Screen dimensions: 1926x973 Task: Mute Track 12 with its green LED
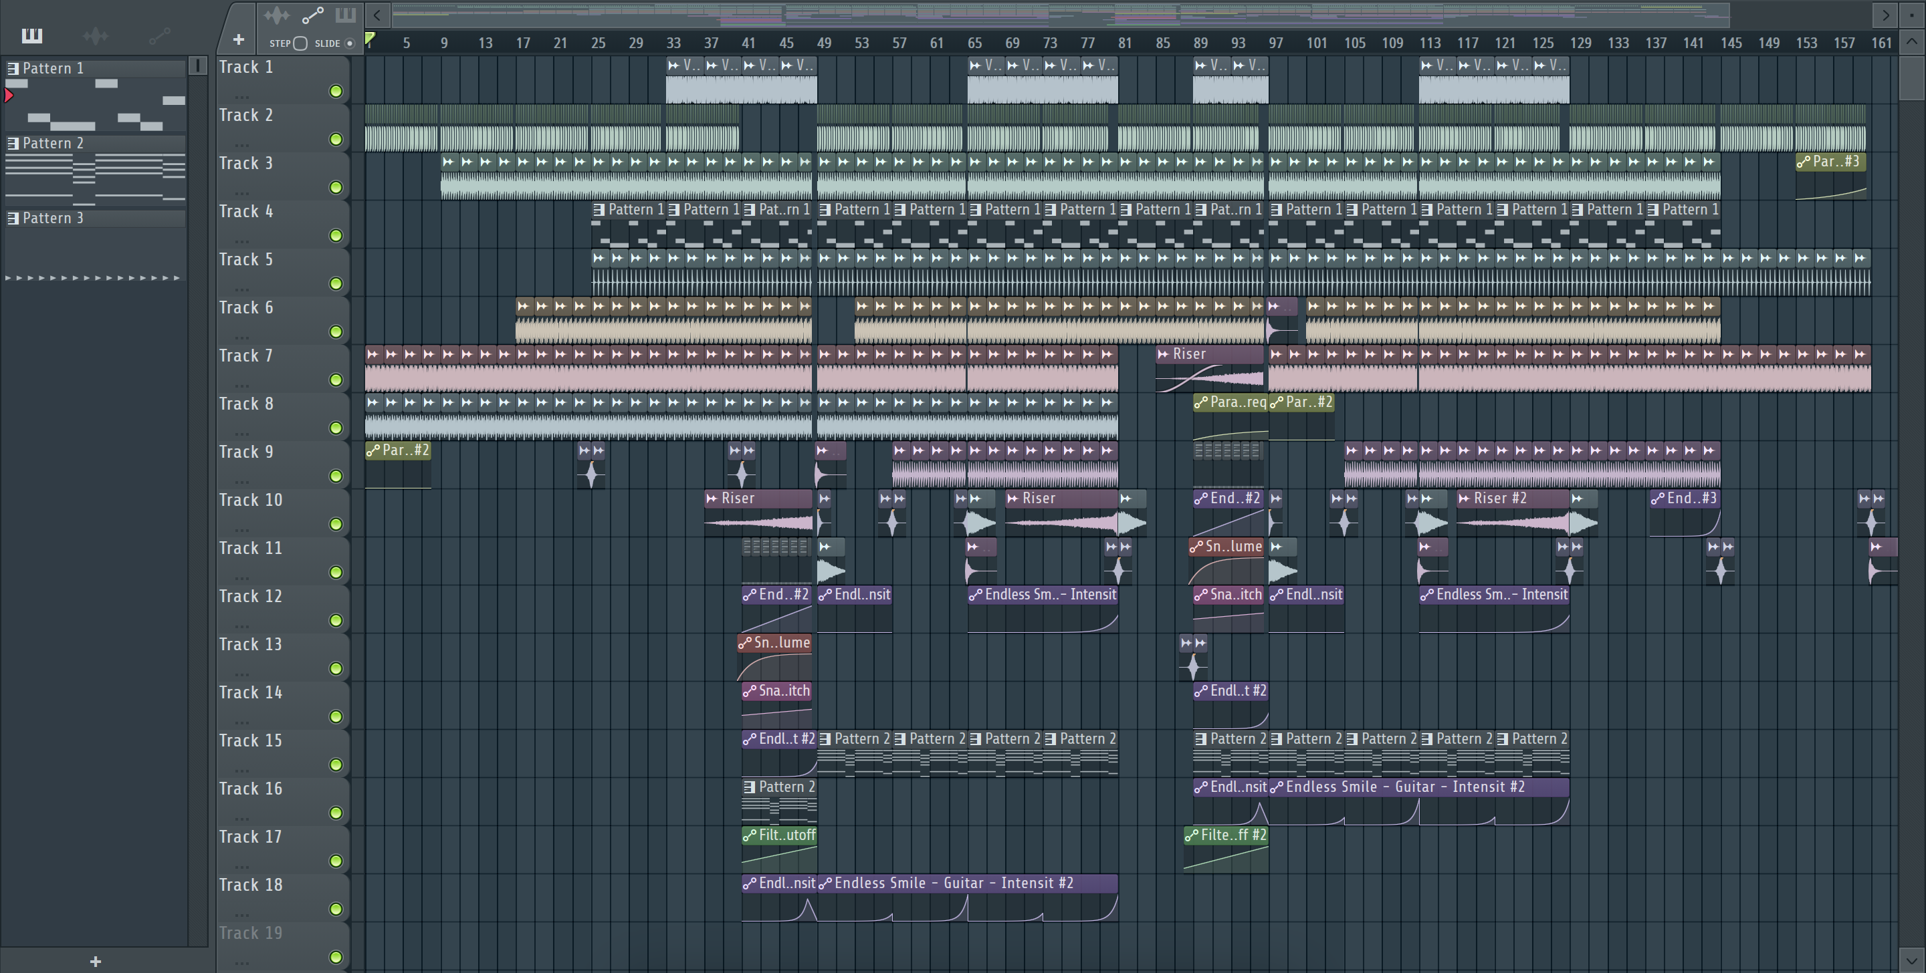click(336, 620)
